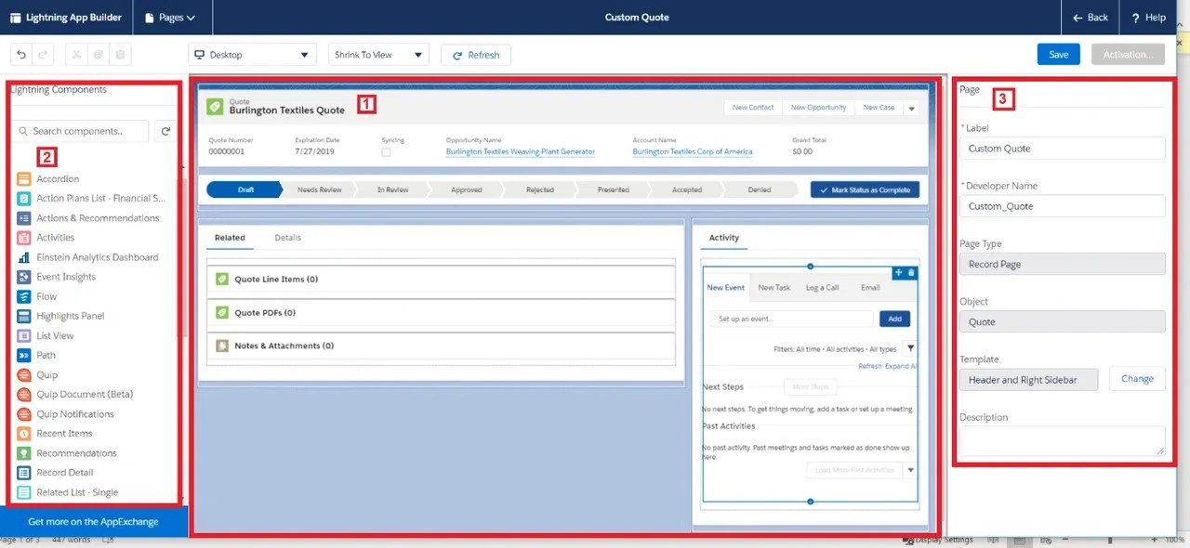This screenshot has width=1190, height=548.
Task: Click the zoom in plus icon at bottom
Action: tap(1154, 541)
